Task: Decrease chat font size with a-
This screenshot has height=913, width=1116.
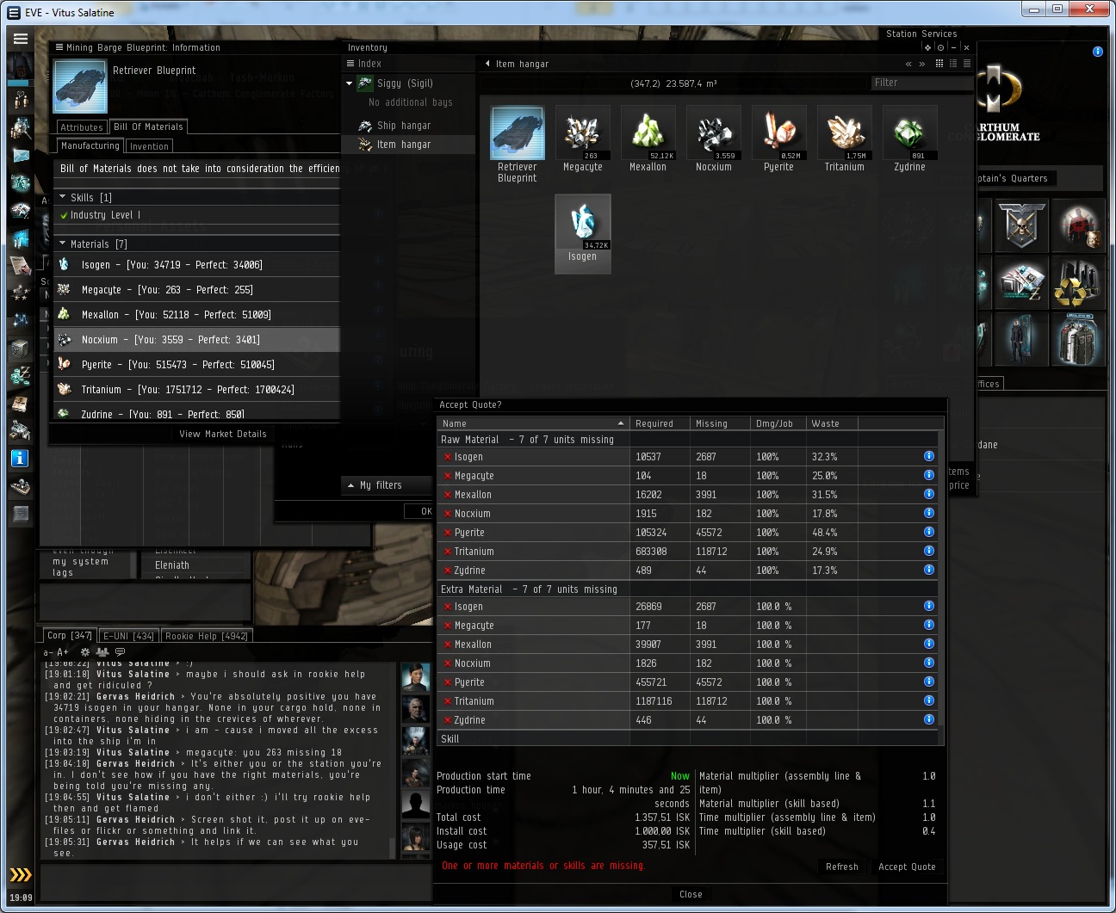Action: coord(48,652)
